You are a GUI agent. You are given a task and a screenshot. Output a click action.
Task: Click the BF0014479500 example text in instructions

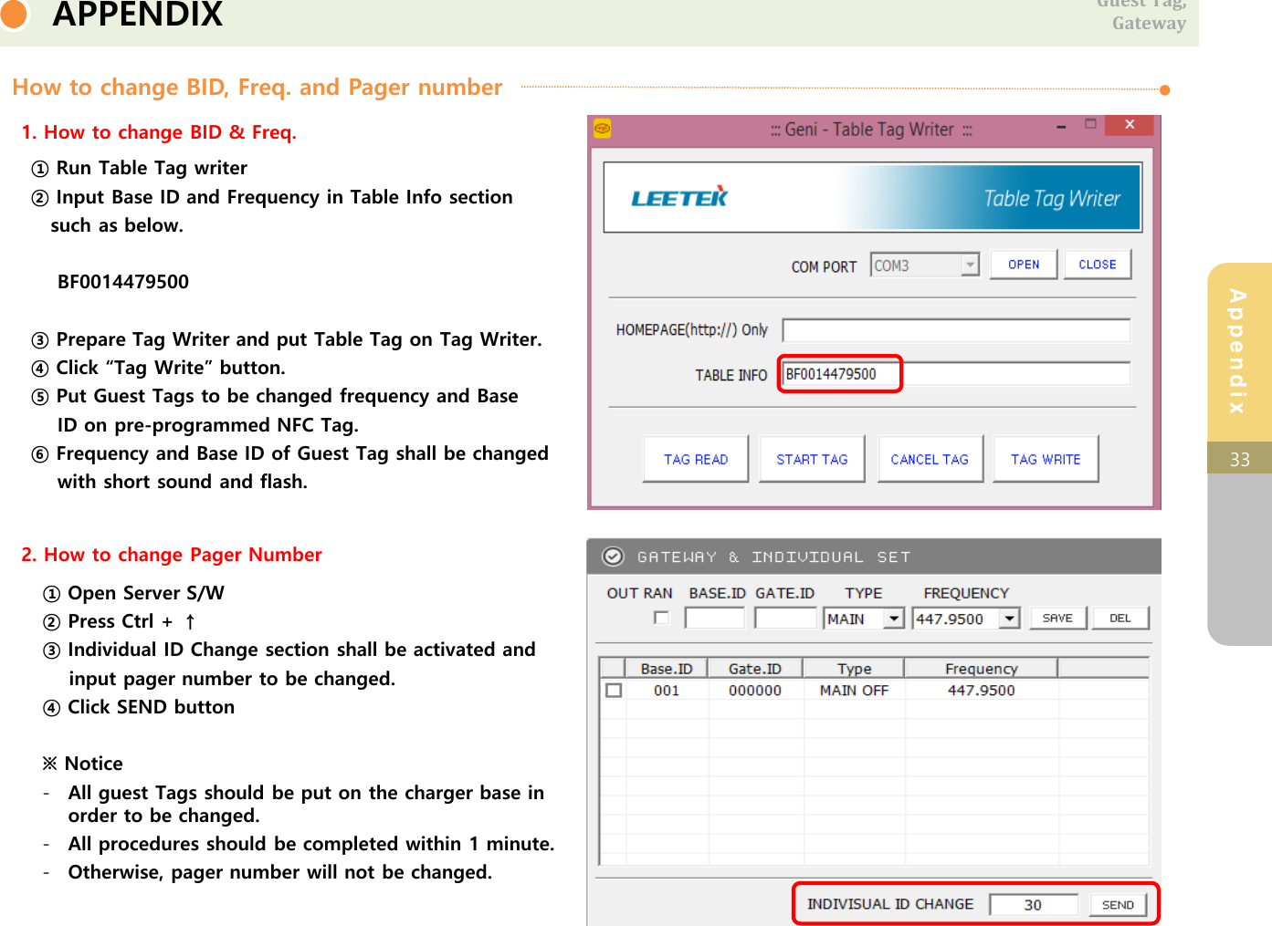pyautogui.click(x=123, y=282)
